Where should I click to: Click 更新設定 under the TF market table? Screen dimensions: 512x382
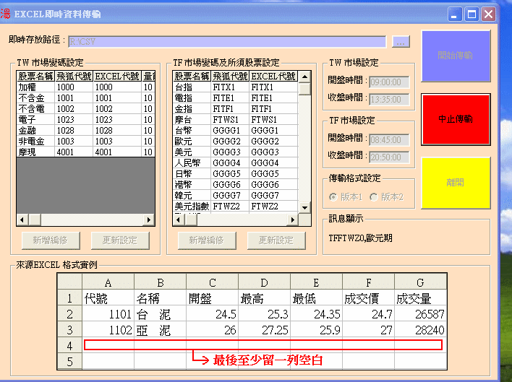point(276,240)
